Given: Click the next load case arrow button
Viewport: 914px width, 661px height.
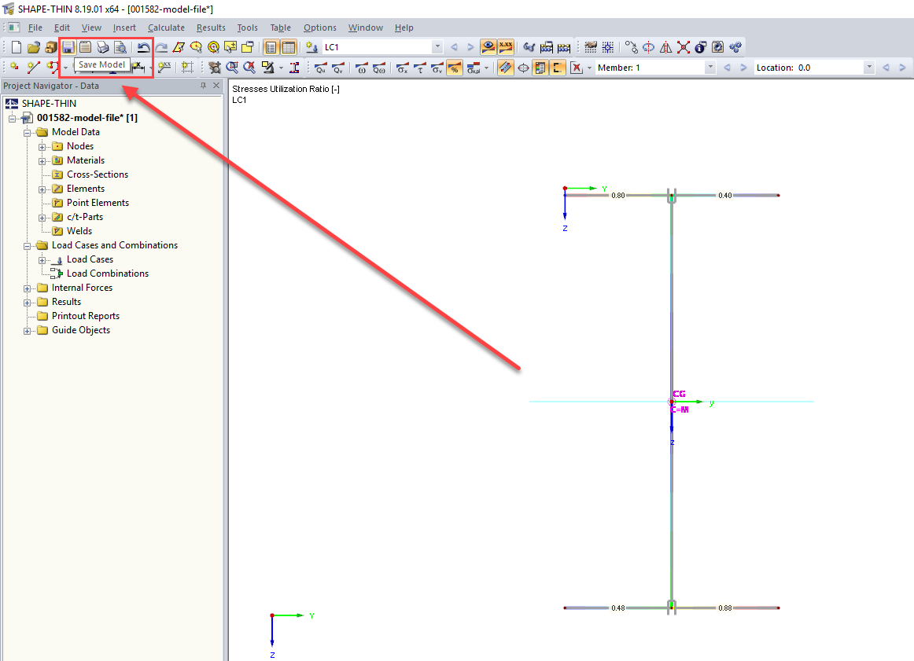Looking at the screenshot, I should tap(470, 46).
